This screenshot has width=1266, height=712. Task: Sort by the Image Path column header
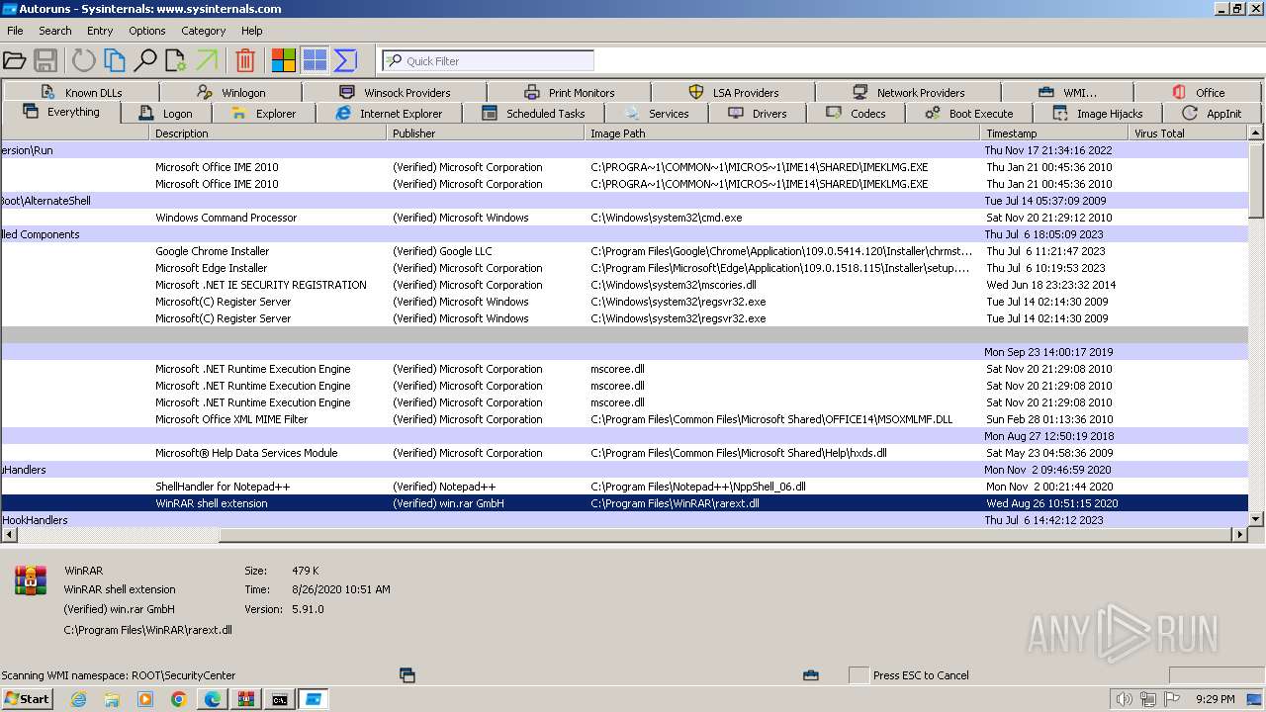tap(782, 133)
